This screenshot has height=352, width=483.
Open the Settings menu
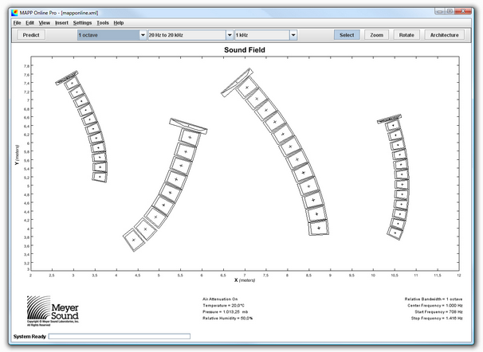82,23
